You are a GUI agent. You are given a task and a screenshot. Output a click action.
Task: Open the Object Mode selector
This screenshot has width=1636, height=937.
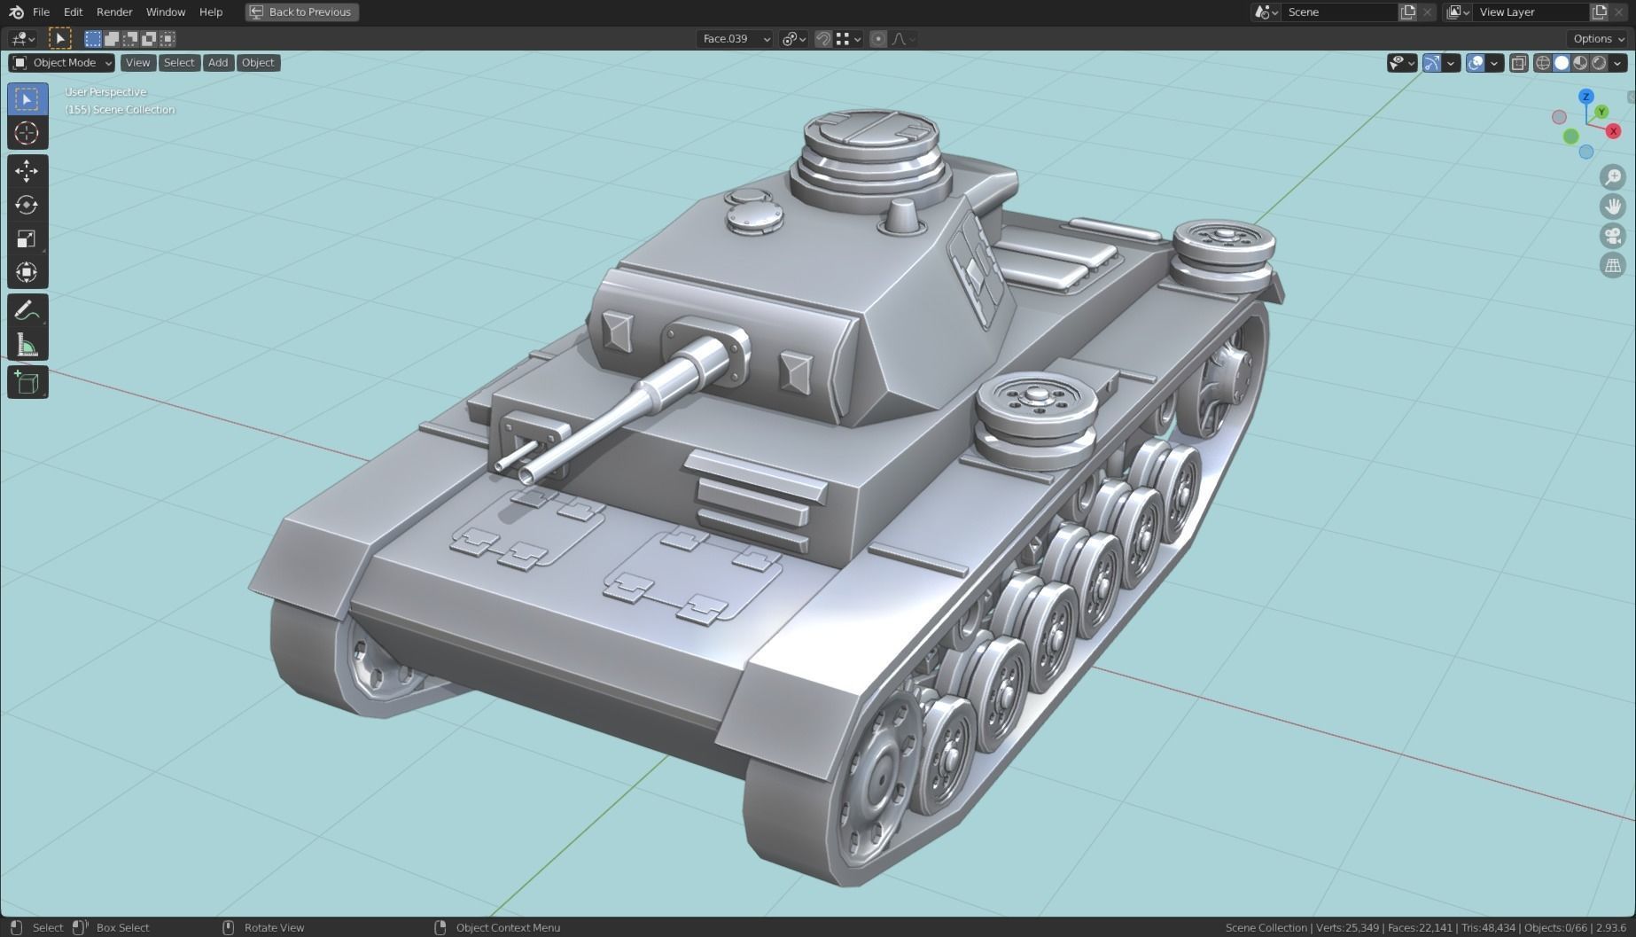[62, 62]
